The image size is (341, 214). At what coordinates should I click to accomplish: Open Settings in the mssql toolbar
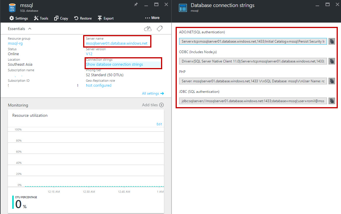tap(18, 18)
